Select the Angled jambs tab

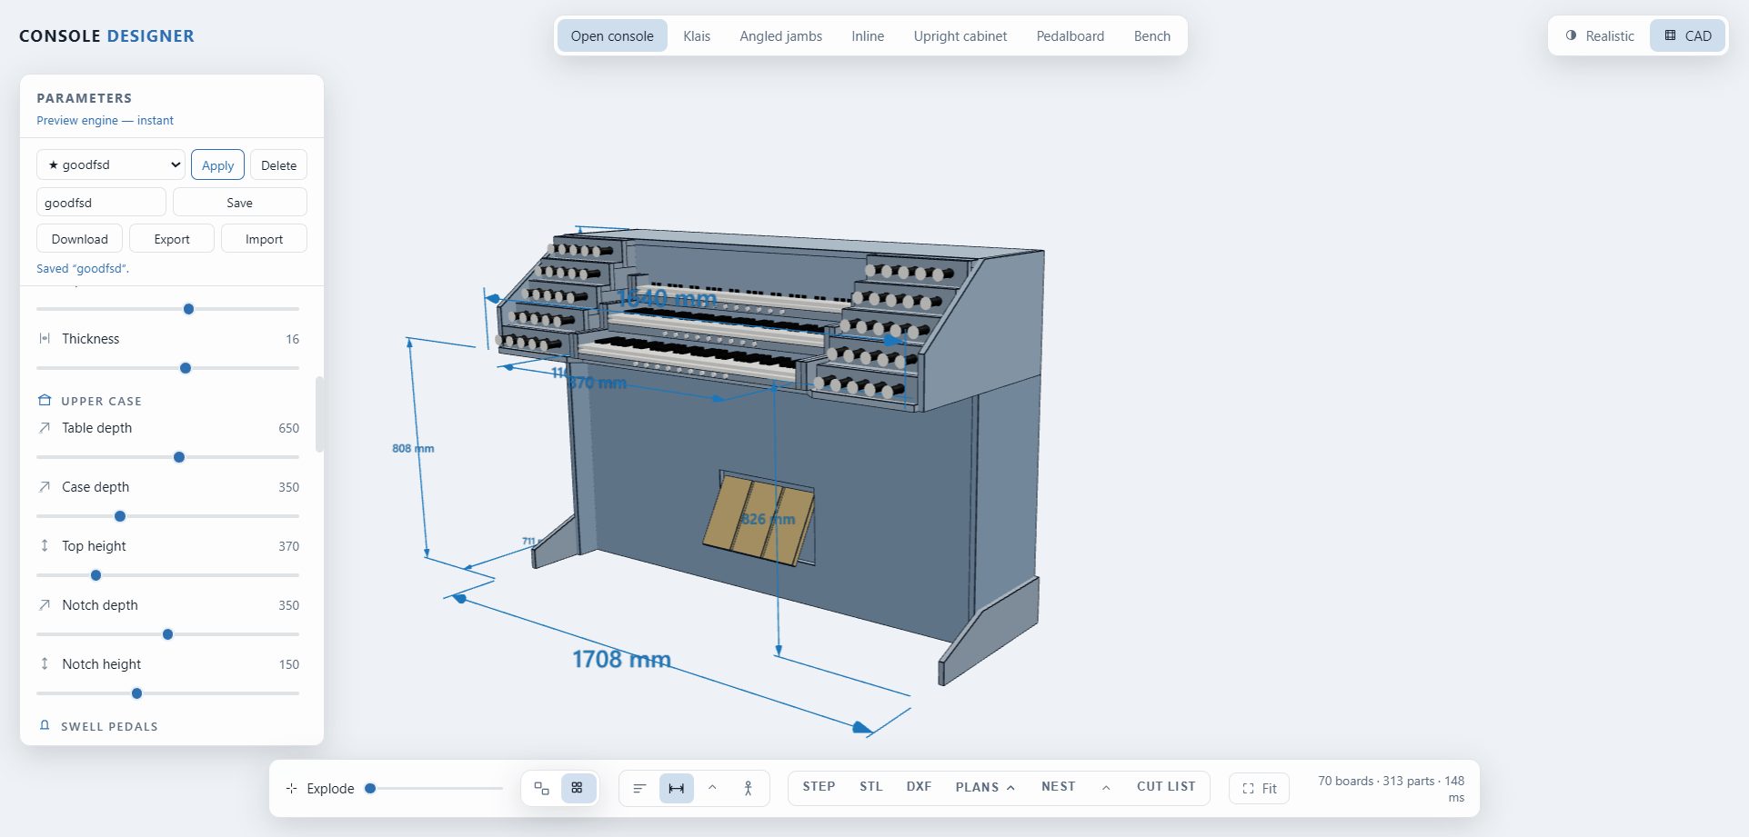(780, 36)
